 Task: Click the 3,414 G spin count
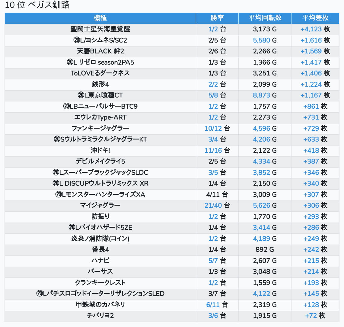265,228
